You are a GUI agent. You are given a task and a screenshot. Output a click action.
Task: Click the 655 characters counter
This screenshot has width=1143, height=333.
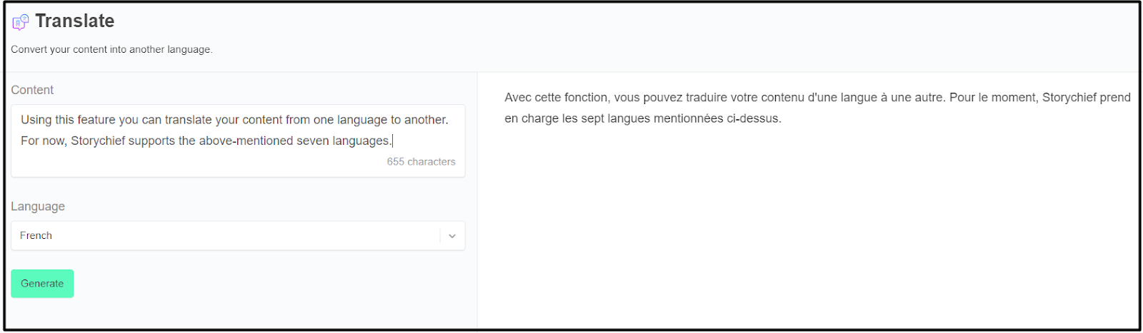click(421, 162)
